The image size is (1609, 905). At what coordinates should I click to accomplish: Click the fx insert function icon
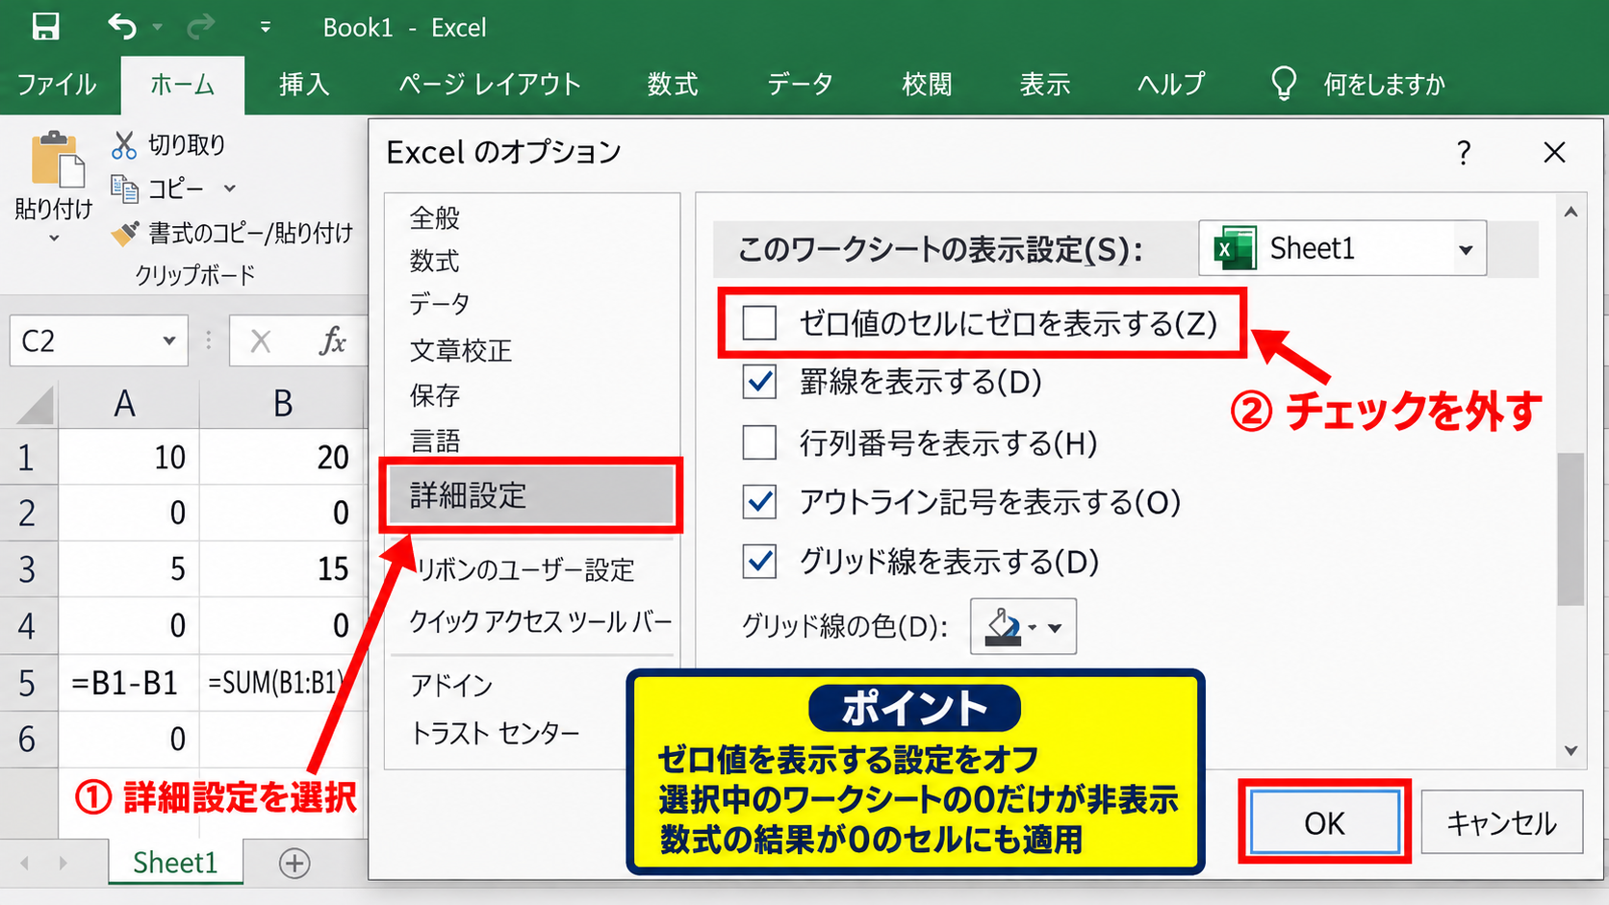(332, 340)
